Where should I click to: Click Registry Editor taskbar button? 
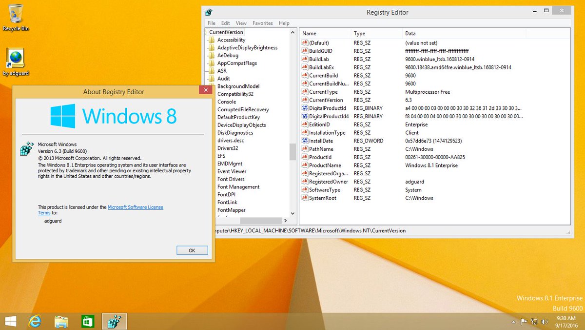coord(115,321)
